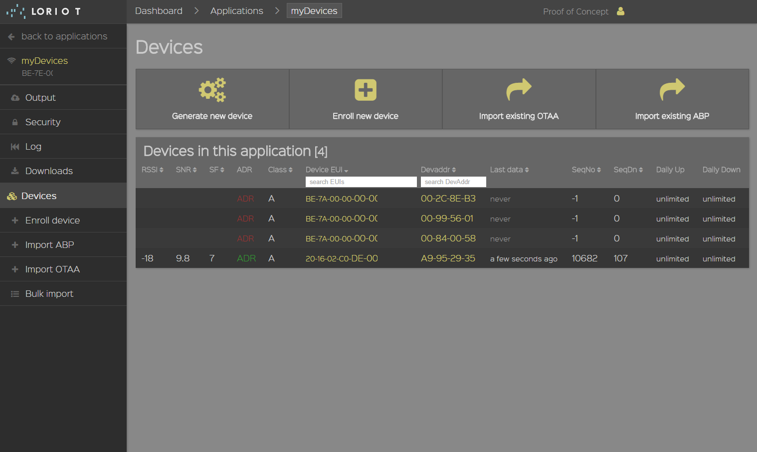This screenshot has height=452, width=757.
Task: Click the red ADR label in the 00-2C-8E-B3 row
Action: [x=245, y=199]
